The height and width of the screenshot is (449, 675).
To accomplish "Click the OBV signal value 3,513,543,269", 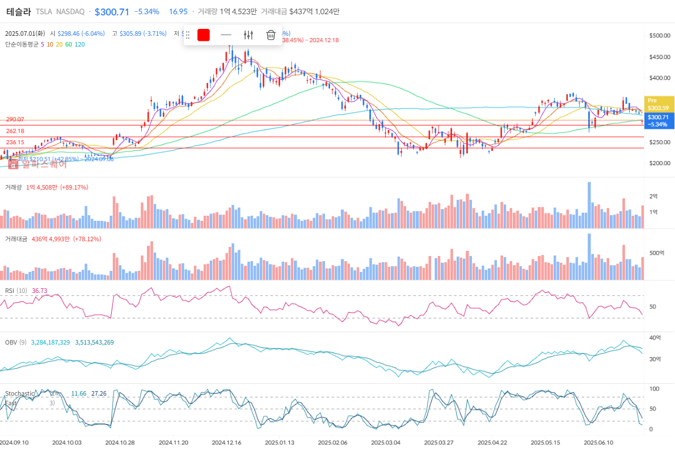I will click(95, 342).
